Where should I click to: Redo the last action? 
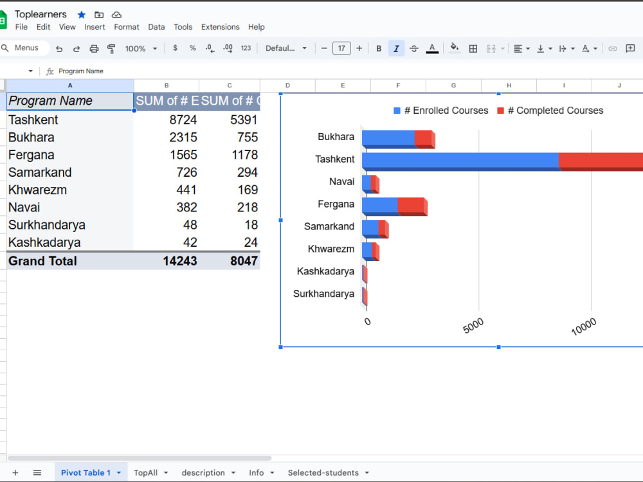click(x=77, y=48)
